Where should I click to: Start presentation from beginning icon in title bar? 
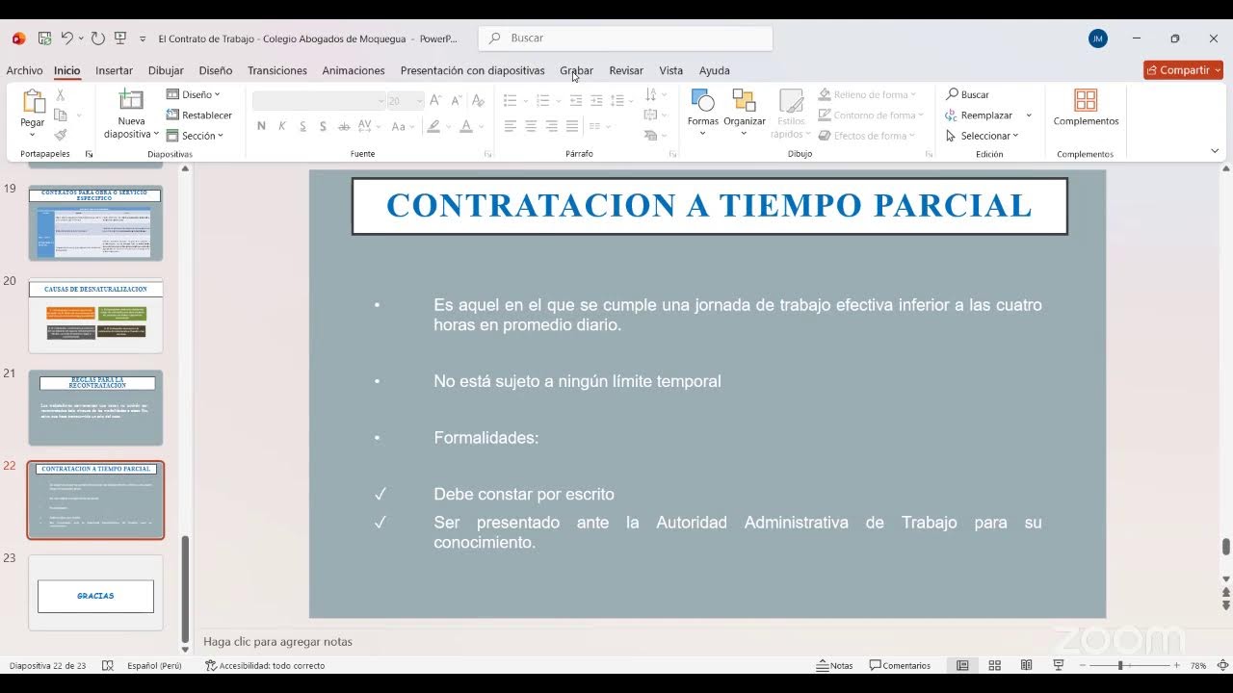[120, 38]
